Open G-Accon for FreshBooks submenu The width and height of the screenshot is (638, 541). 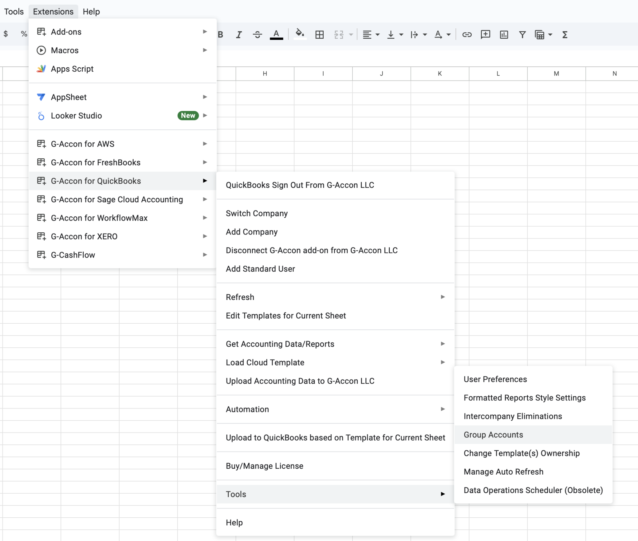[x=123, y=162]
